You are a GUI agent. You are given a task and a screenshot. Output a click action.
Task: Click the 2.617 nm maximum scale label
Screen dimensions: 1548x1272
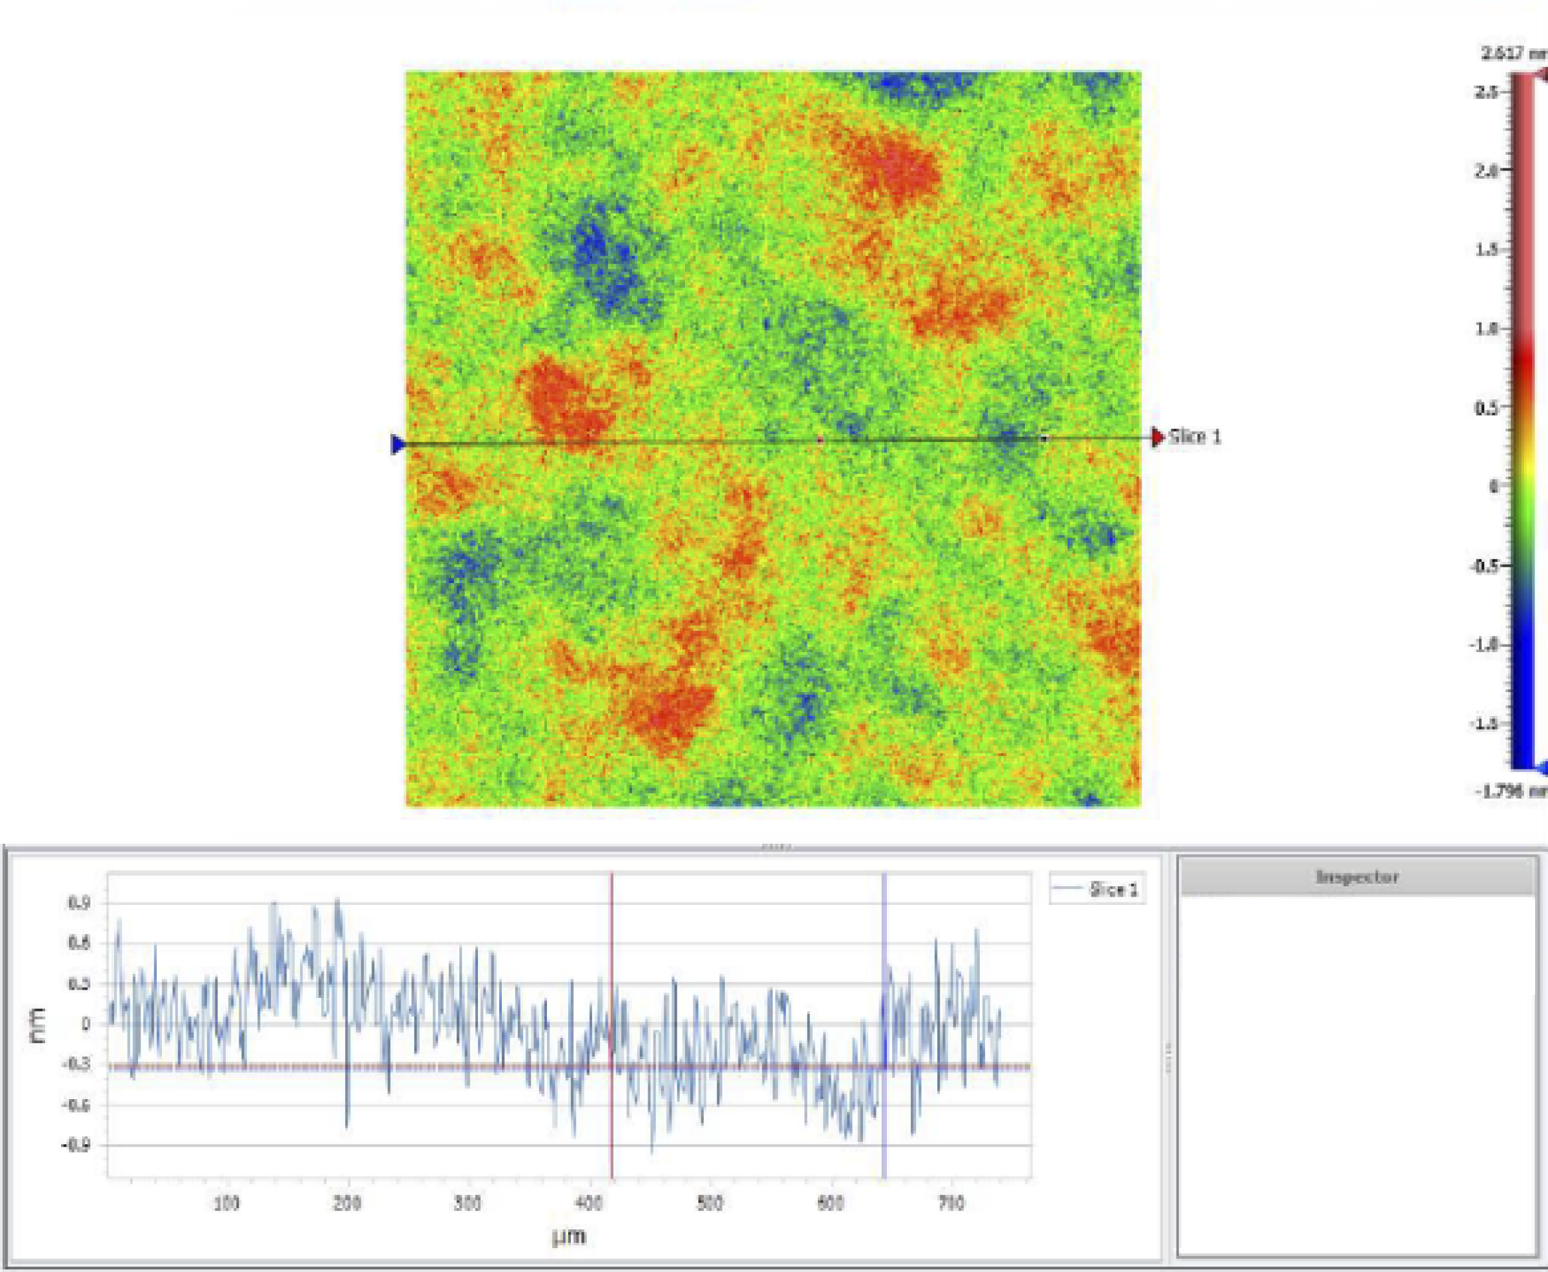(x=1512, y=54)
